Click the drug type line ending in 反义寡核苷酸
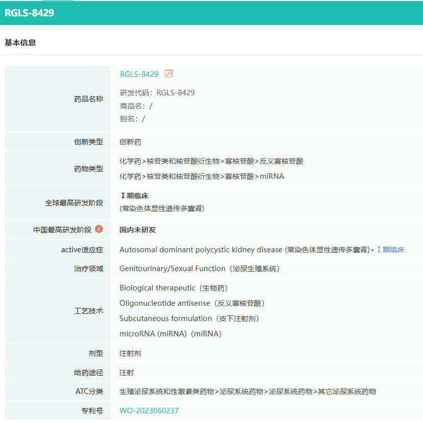Viewport: 423px width, 423px height. (x=211, y=161)
